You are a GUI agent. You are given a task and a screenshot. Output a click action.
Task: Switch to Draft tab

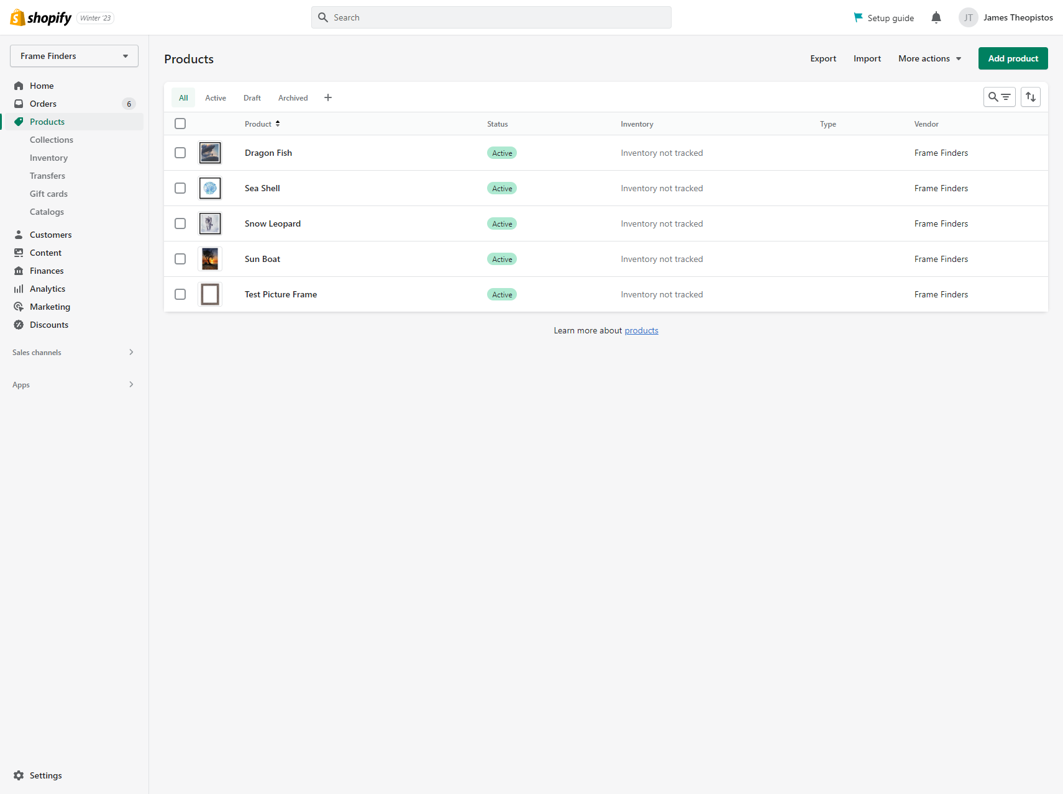[252, 97]
